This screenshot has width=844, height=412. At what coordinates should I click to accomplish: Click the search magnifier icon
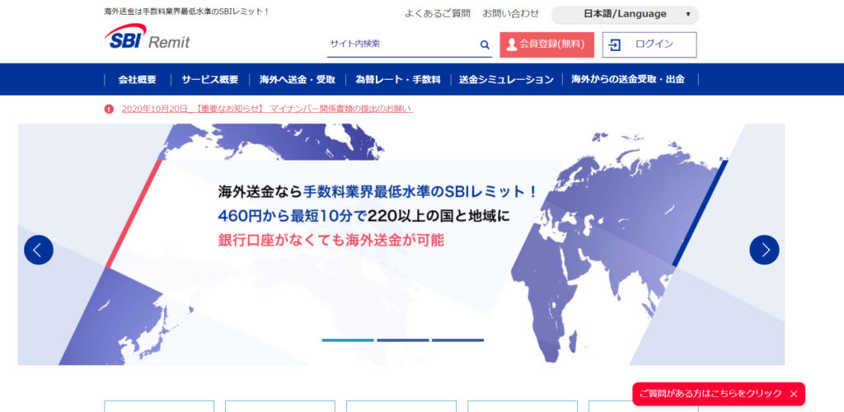[485, 45]
